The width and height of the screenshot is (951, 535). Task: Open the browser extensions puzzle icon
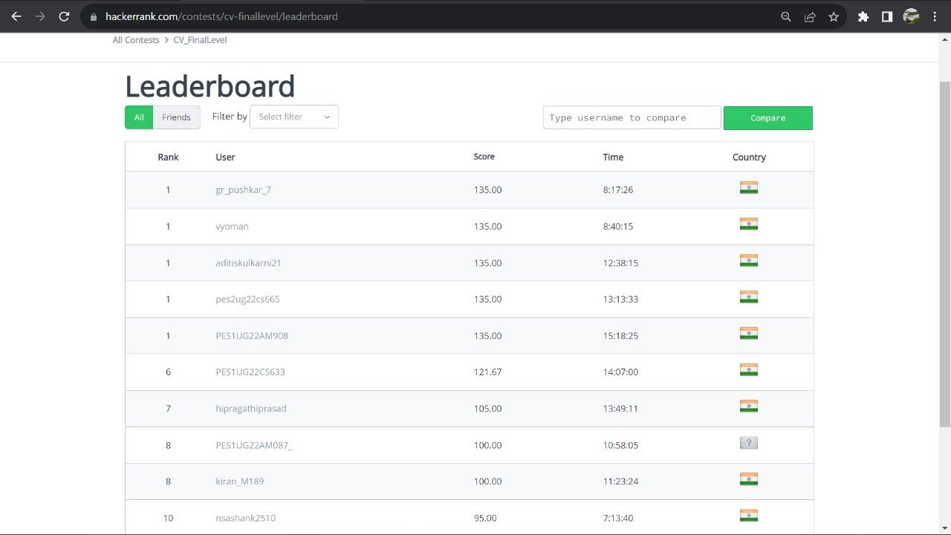(x=863, y=16)
